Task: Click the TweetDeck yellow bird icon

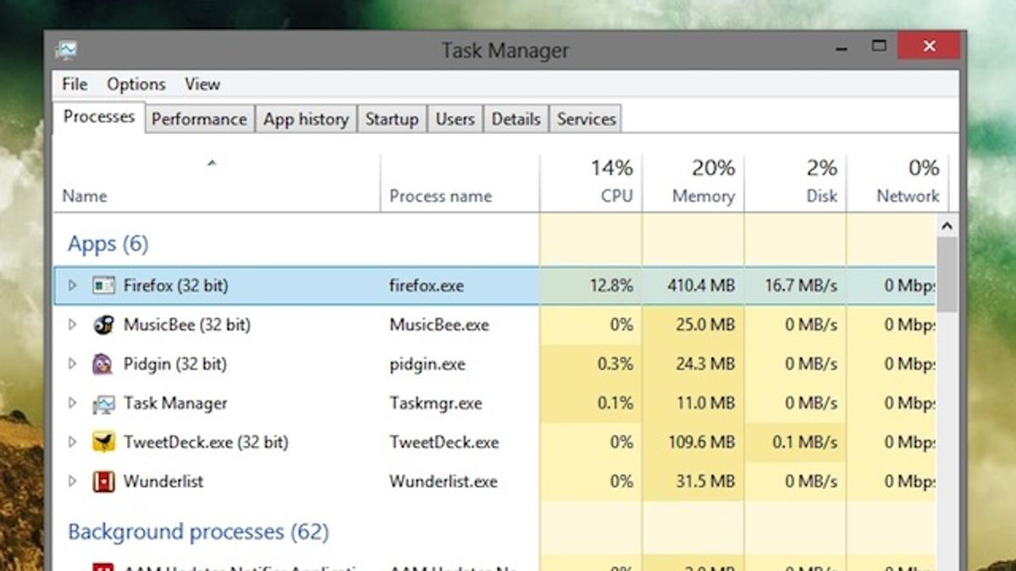Action: pos(103,442)
